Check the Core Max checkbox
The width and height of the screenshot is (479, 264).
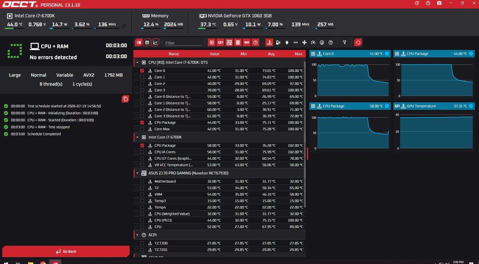[142, 129]
